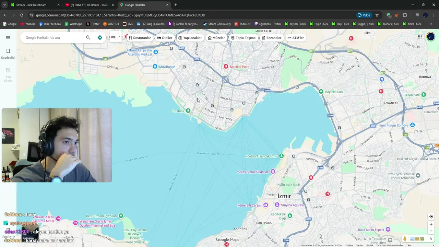Open the Google Maps hamburger menu
439x247 pixels.
point(8,37)
